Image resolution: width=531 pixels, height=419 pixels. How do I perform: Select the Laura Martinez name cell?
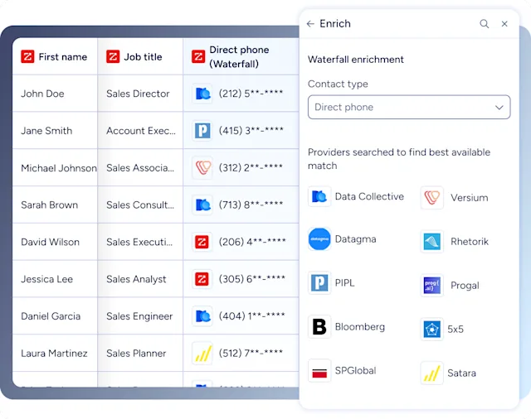(x=55, y=354)
